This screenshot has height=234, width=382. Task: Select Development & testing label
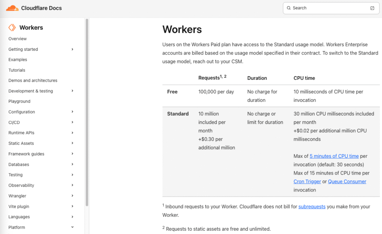coord(31,91)
